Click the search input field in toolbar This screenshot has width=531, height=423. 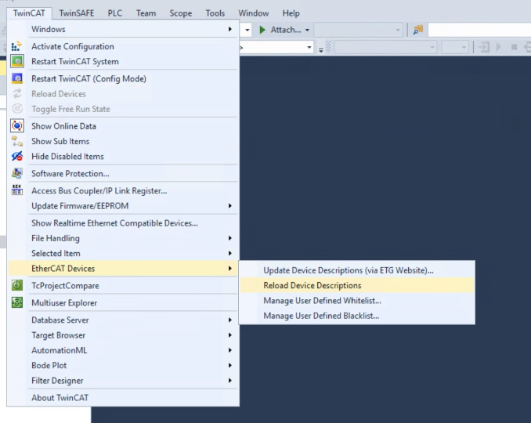479,30
